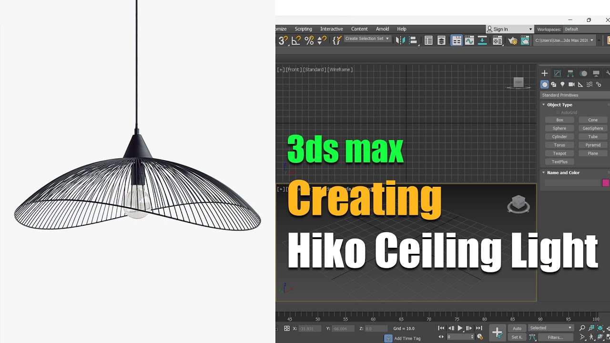Click the Time Configuration icon
Image resolution: width=610 pixels, height=343 pixels.
[x=480, y=337]
